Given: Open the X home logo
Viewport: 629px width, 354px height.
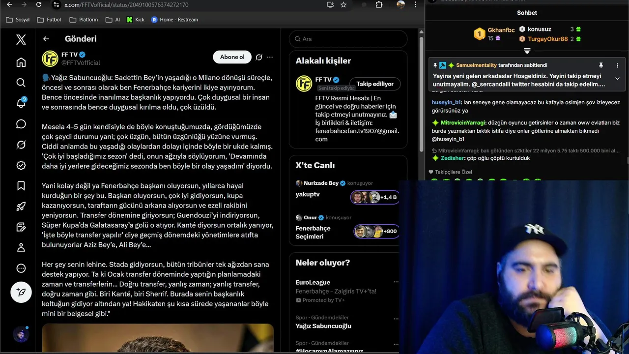Looking at the screenshot, I should click(x=21, y=39).
